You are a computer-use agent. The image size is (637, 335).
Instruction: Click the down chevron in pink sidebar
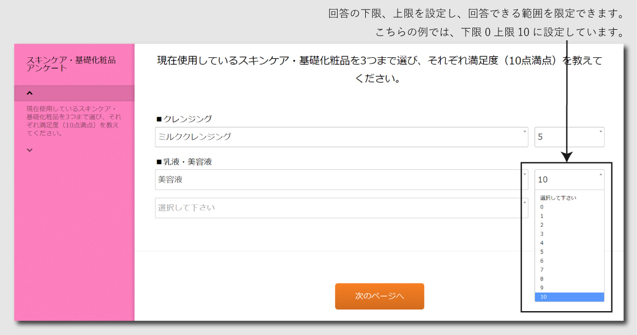click(x=30, y=150)
